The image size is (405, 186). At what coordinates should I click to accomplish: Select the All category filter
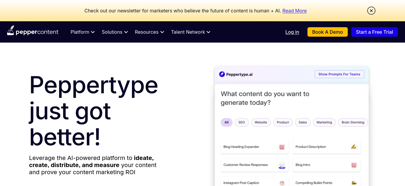coord(227,122)
